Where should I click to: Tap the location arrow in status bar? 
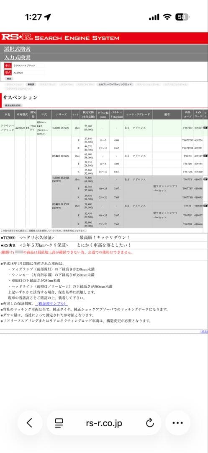tap(47, 17)
